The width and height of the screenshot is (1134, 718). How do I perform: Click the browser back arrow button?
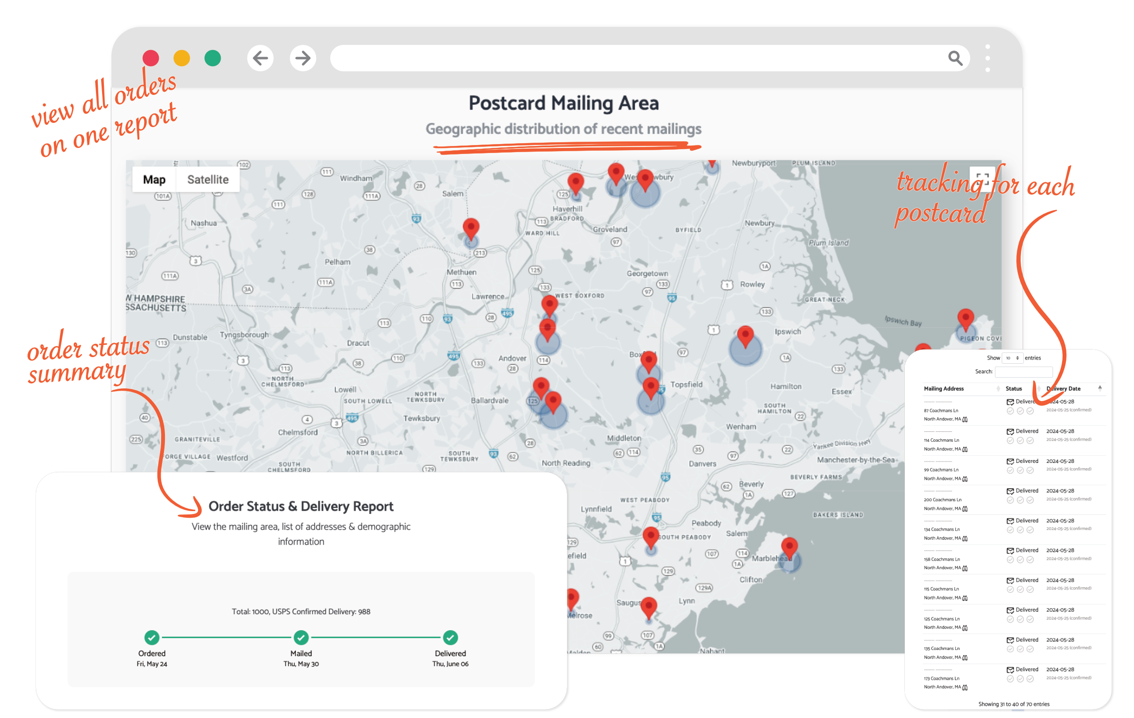260,58
